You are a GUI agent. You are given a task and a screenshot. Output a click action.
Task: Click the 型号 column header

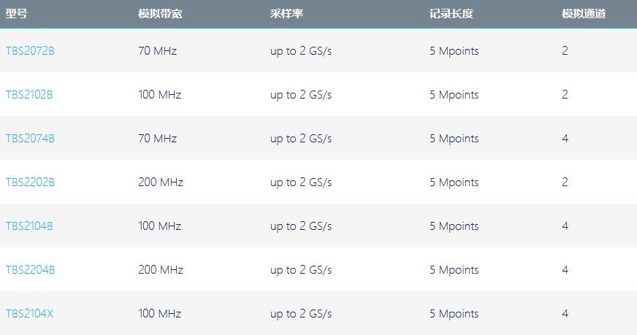16,14
